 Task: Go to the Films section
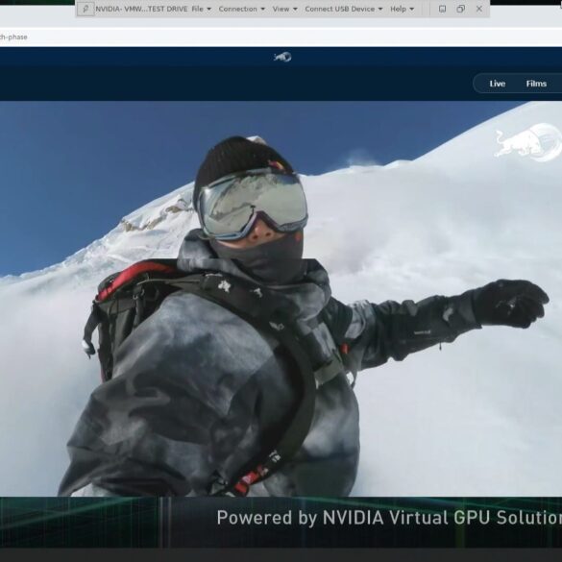pos(536,84)
